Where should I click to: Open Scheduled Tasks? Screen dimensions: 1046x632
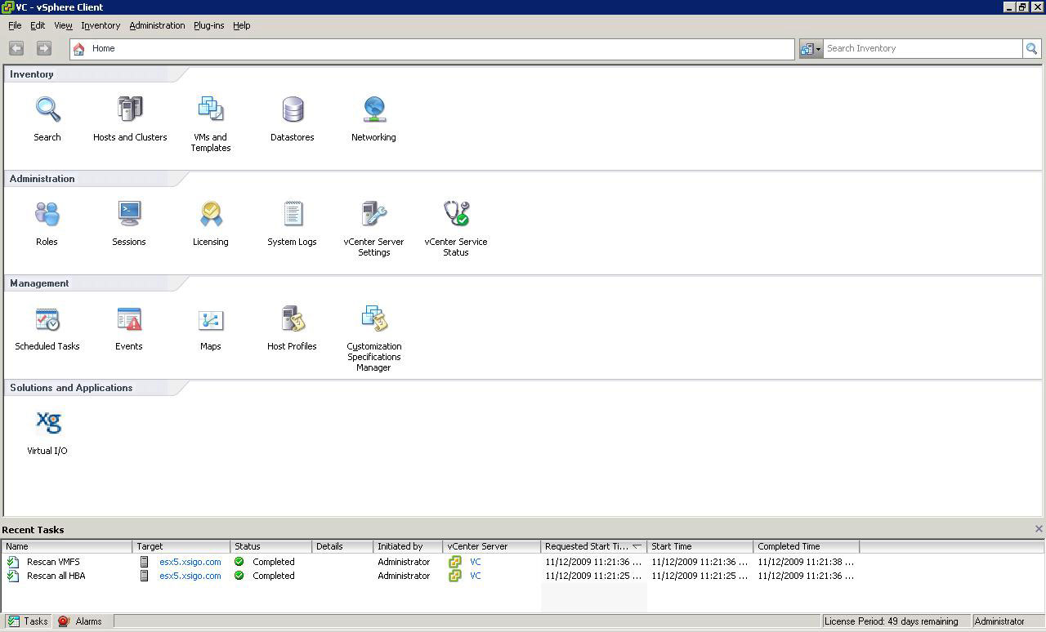pyautogui.click(x=47, y=328)
